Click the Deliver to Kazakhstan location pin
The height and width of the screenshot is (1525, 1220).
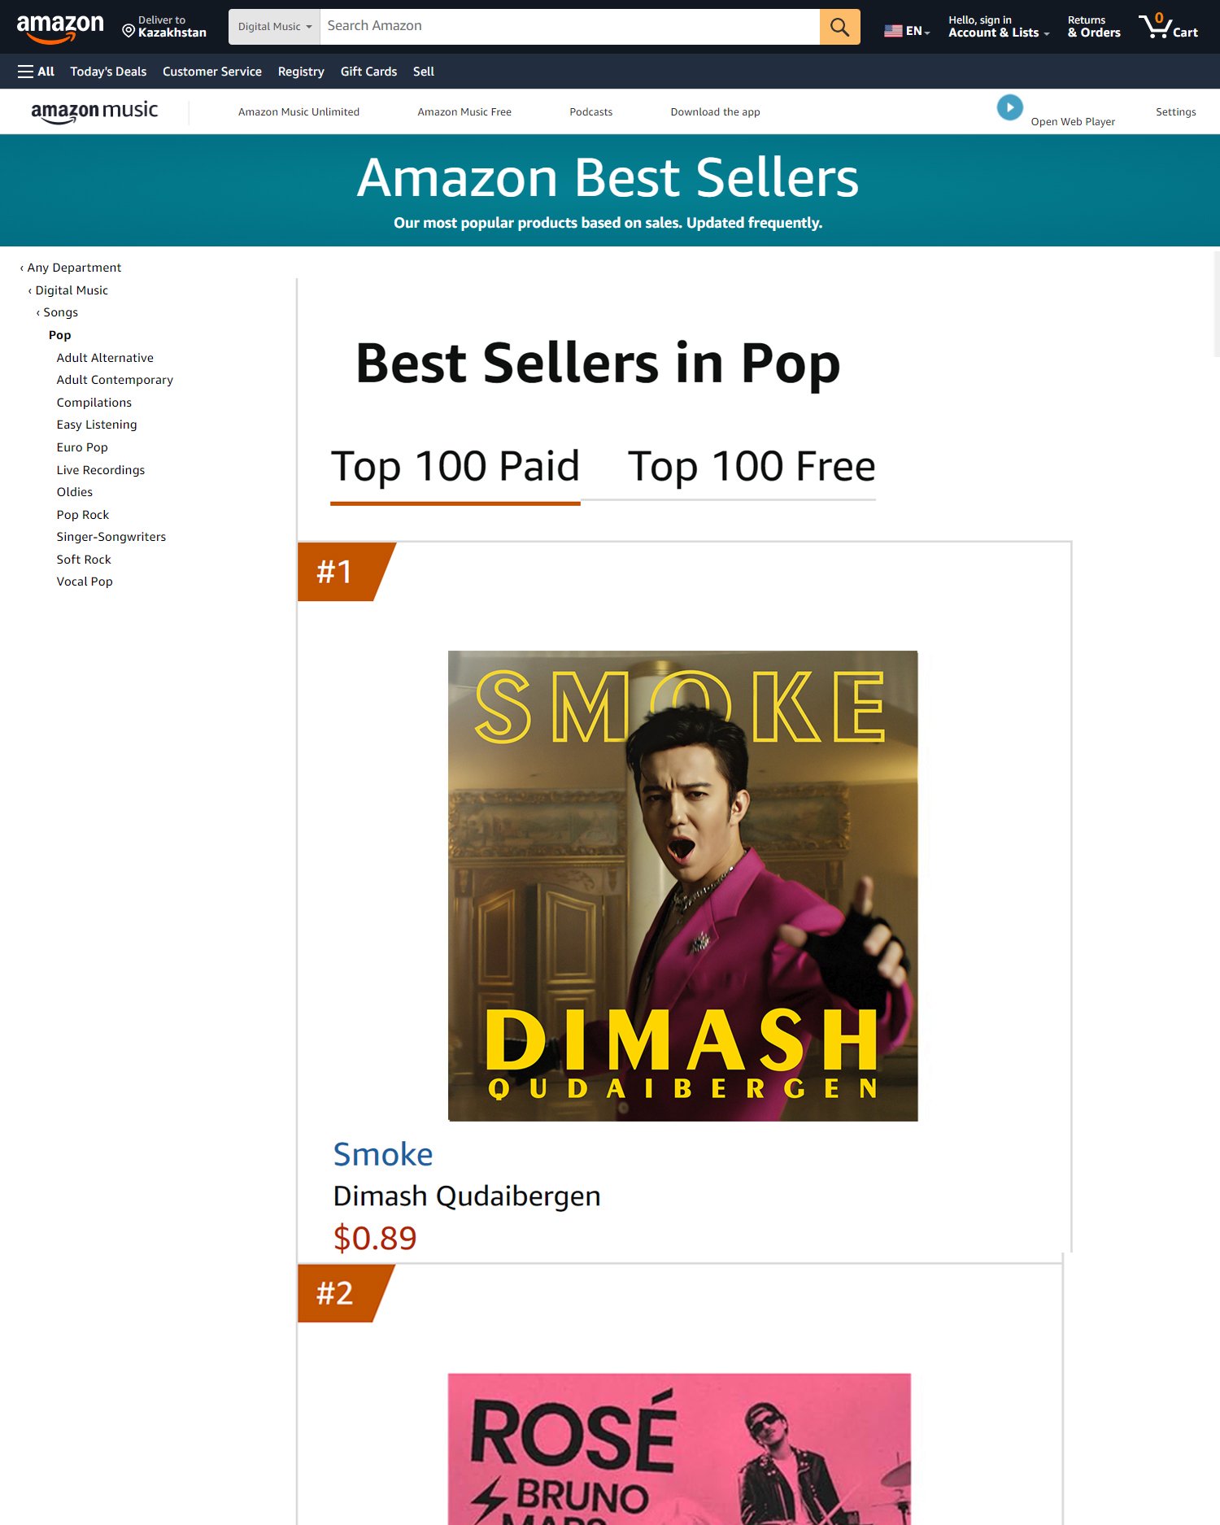tap(128, 31)
